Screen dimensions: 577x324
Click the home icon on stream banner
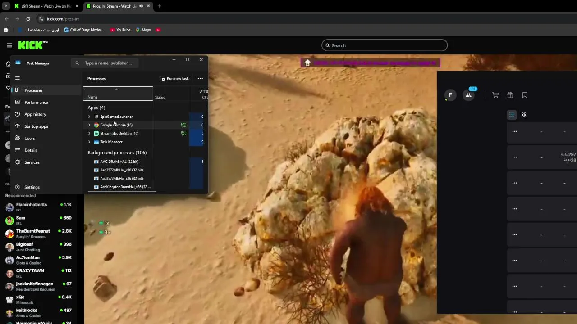pyautogui.click(x=307, y=63)
